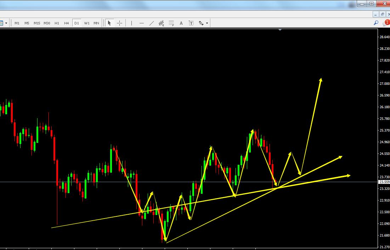Viewport: 390px width, 250px height.
Task: Pick the vertical line drawing tool
Action: [x=131, y=23]
